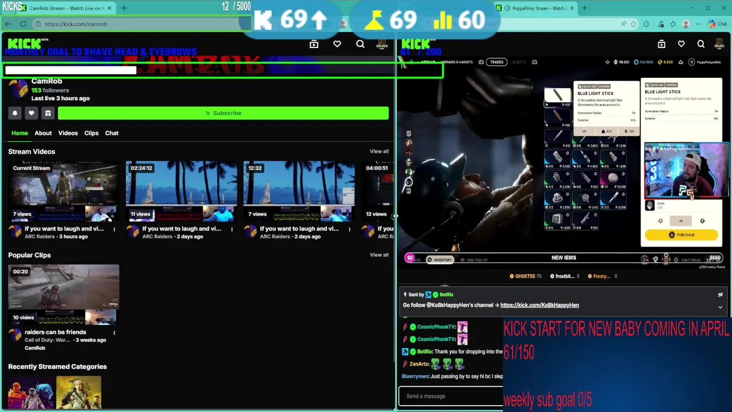Click the read aloud icon in the address bar
The width and height of the screenshot is (732, 412).
point(623,24)
